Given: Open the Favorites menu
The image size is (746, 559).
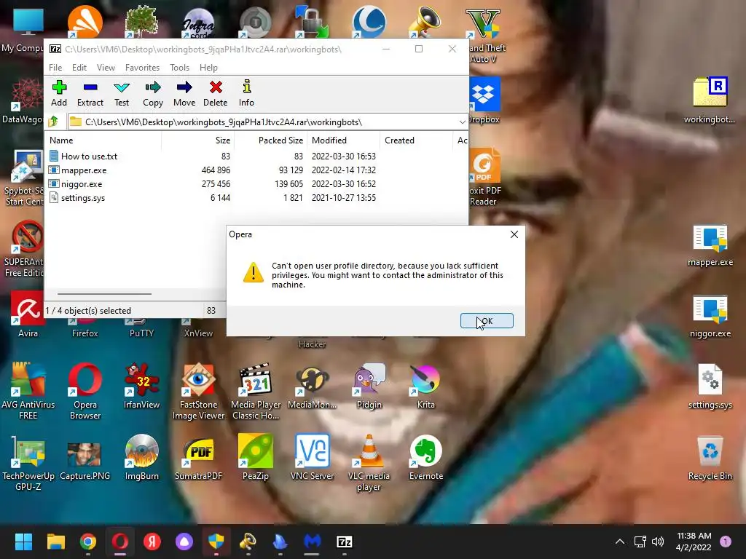Looking at the screenshot, I should [142, 68].
